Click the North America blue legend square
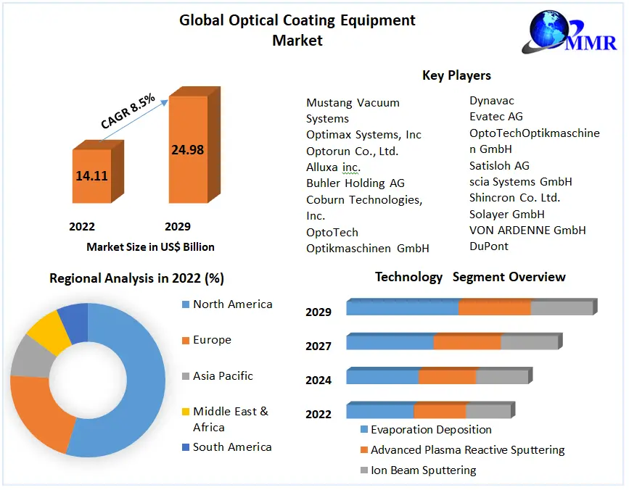 tap(184, 304)
